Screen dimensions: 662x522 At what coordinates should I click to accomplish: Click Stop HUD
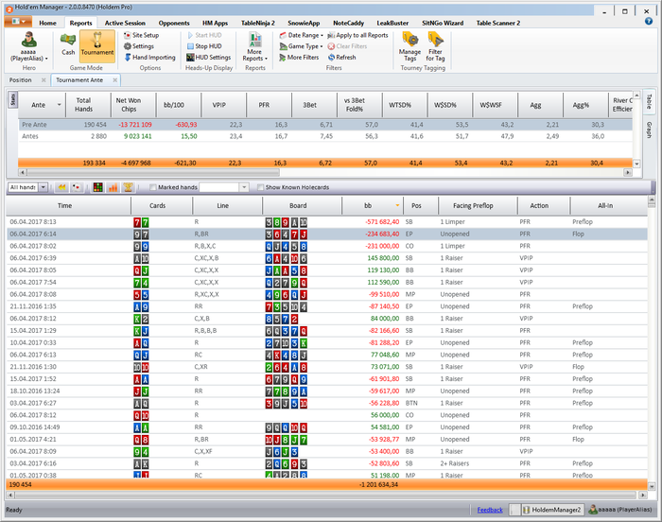tap(204, 46)
